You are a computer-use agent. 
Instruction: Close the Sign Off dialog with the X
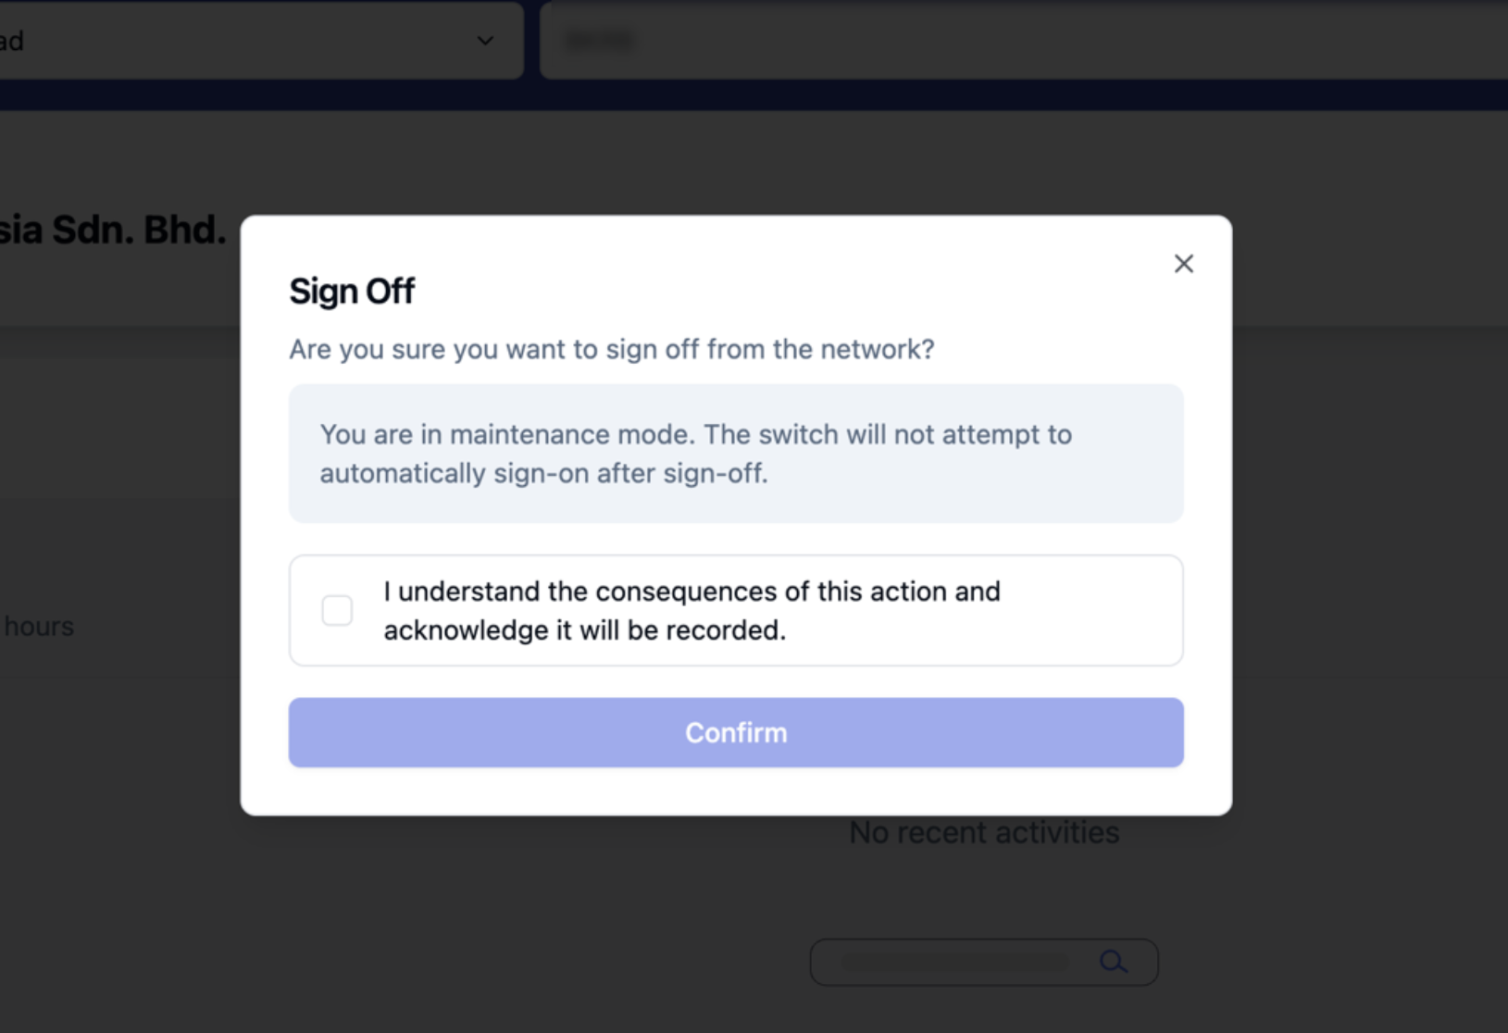1183,264
